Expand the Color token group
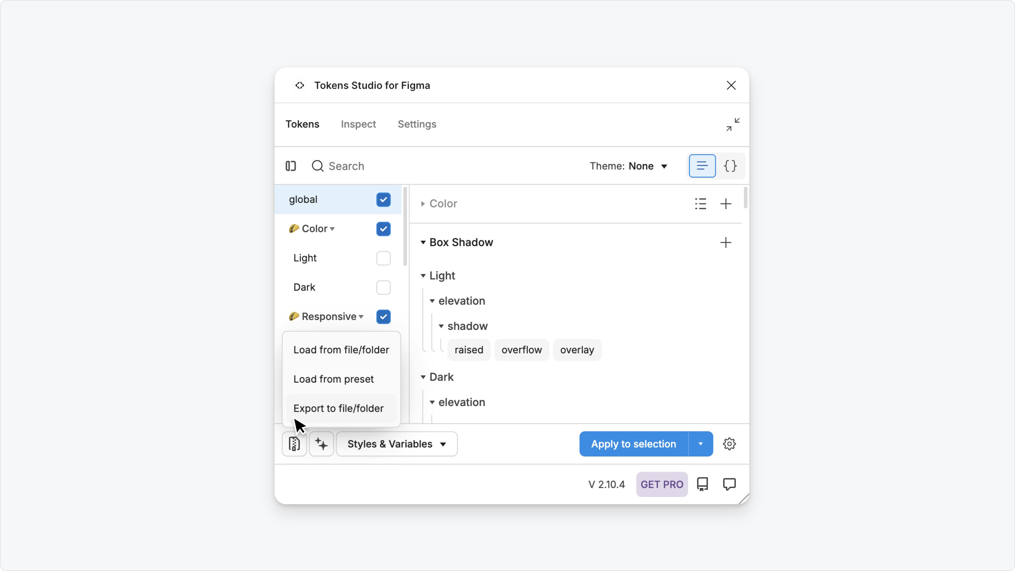The height and width of the screenshot is (571, 1015). point(423,204)
